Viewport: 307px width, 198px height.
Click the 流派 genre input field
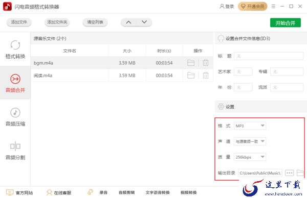tap(287, 87)
